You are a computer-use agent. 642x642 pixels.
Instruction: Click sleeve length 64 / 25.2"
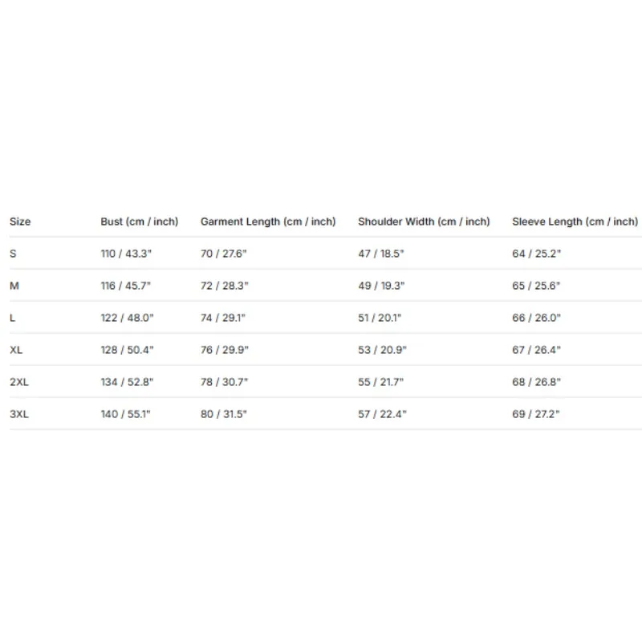point(536,254)
